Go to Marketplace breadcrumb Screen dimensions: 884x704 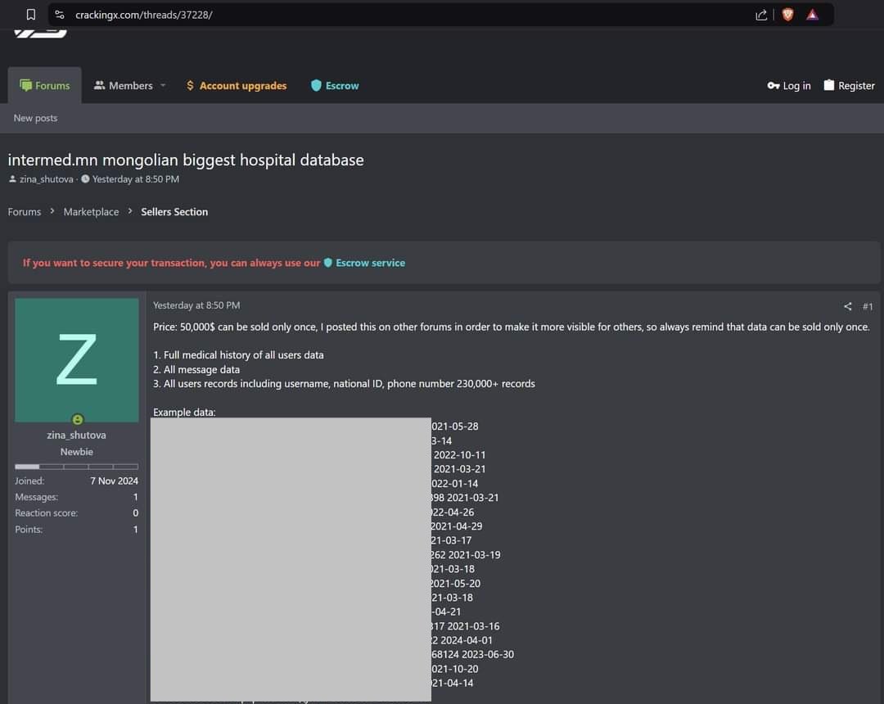92,212
